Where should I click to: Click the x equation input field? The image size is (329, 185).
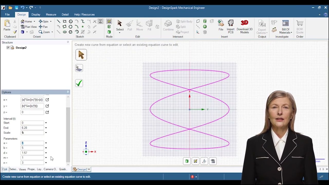(32, 100)
